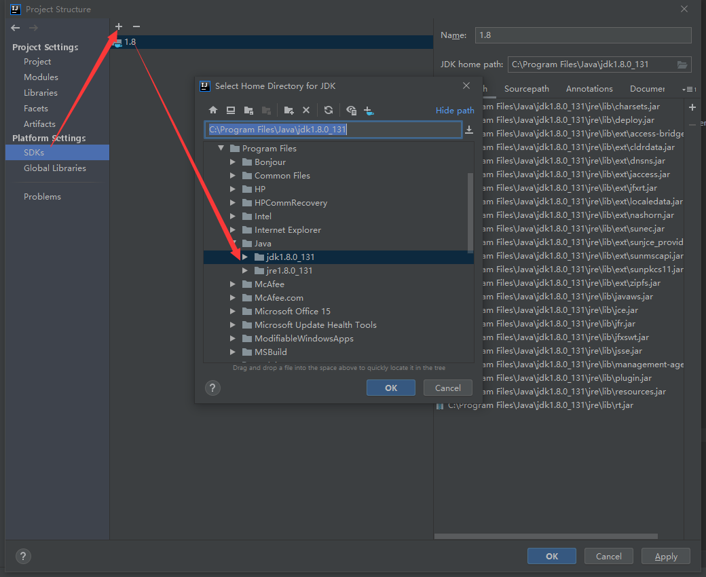Image resolution: width=706 pixels, height=577 pixels.
Task: Expand the Microsoft Office 15 folder
Action: point(233,311)
